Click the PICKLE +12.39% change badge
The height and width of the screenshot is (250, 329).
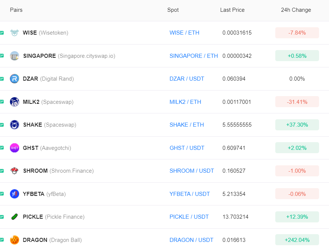click(297, 217)
